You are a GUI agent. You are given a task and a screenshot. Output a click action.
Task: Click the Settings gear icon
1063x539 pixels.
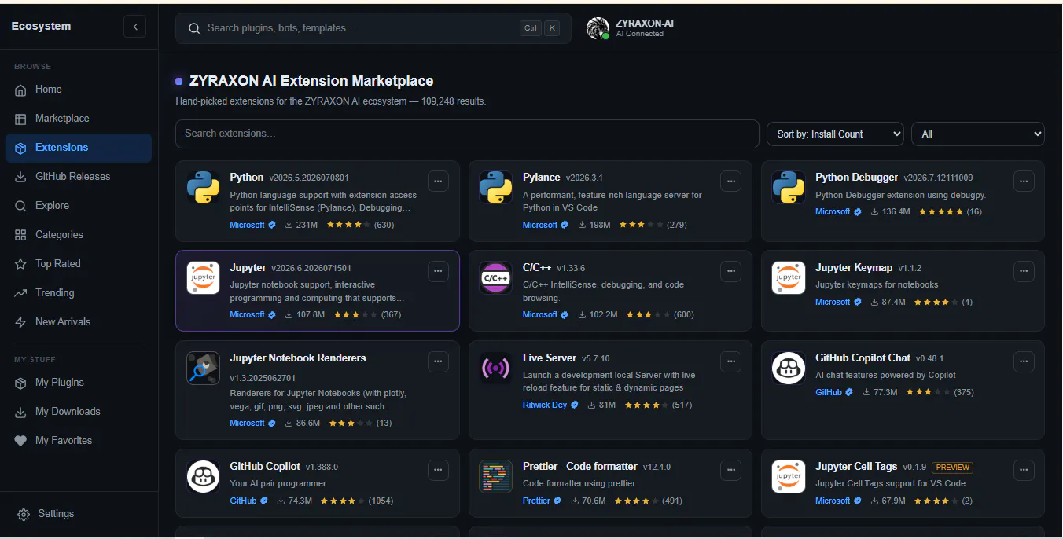(x=24, y=514)
